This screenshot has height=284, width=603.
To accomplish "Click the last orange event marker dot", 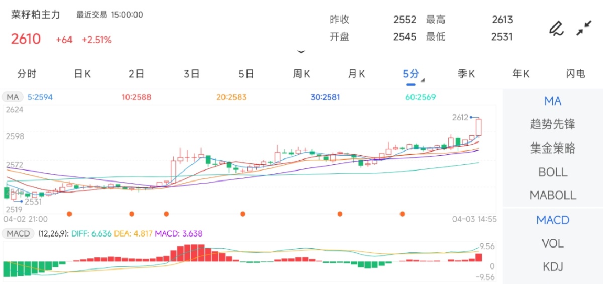I will pyautogui.click(x=403, y=214).
